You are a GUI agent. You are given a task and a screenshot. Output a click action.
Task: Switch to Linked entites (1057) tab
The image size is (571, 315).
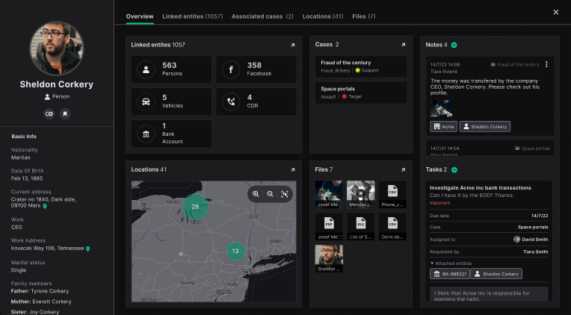[193, 16]
